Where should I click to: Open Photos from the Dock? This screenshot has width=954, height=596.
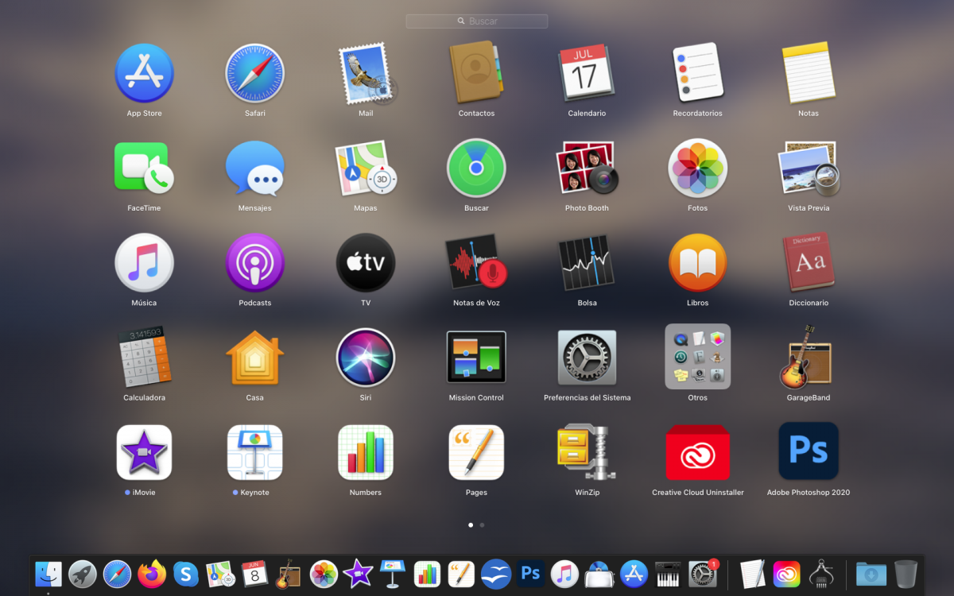pos(324,573)
